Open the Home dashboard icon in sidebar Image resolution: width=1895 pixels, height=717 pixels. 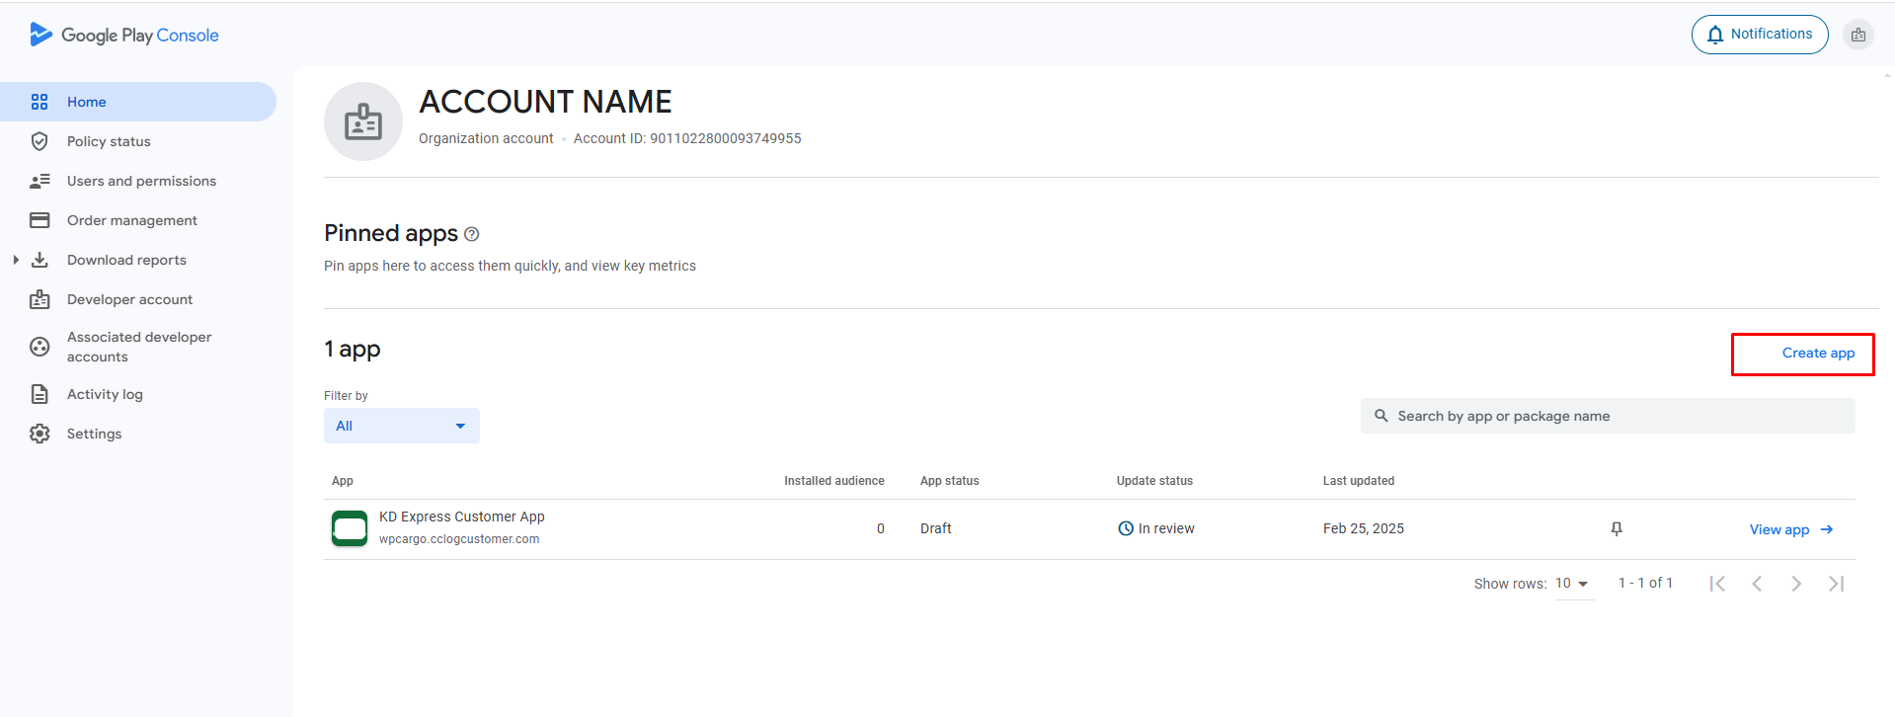pyautogui.click(x=39, y=102)
